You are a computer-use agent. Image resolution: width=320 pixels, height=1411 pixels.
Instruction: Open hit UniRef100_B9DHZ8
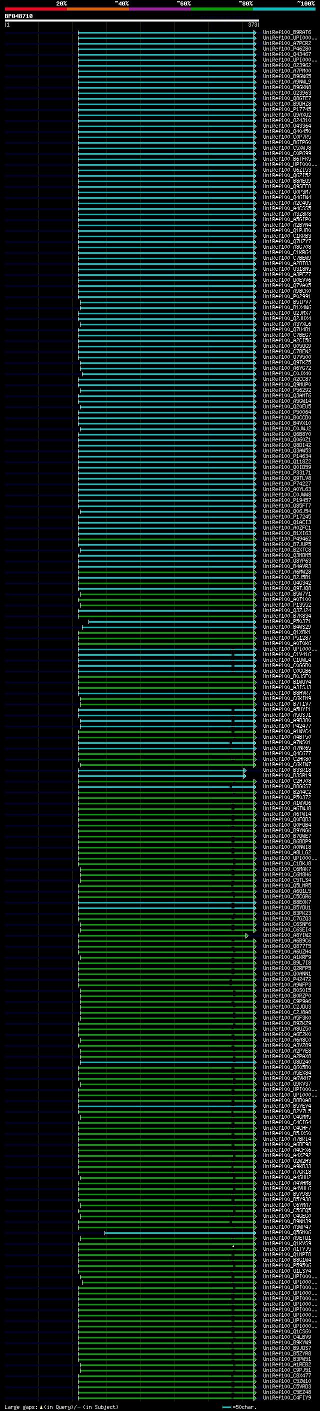pyautogui.click(x=287, y=104)
